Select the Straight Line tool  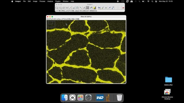[x=70, y=8]
